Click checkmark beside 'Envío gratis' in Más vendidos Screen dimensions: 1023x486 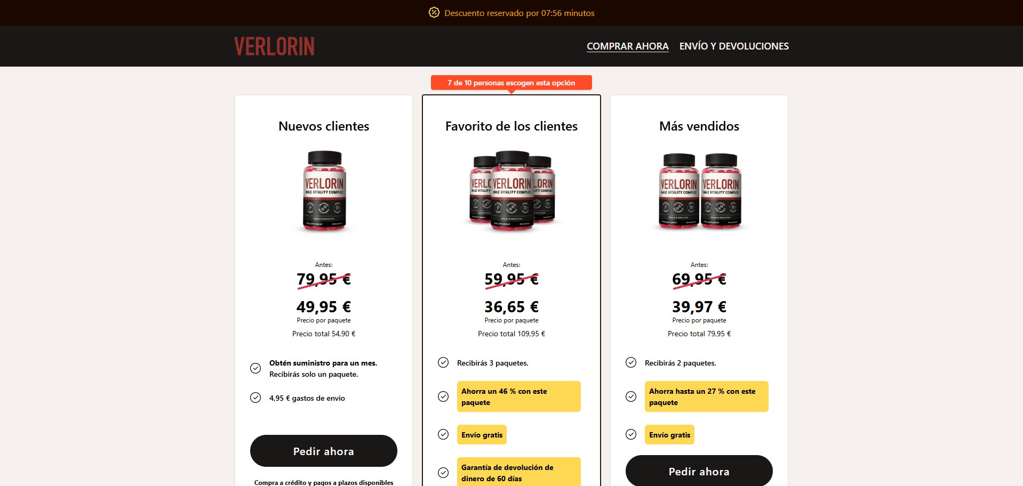click(631, 434)
